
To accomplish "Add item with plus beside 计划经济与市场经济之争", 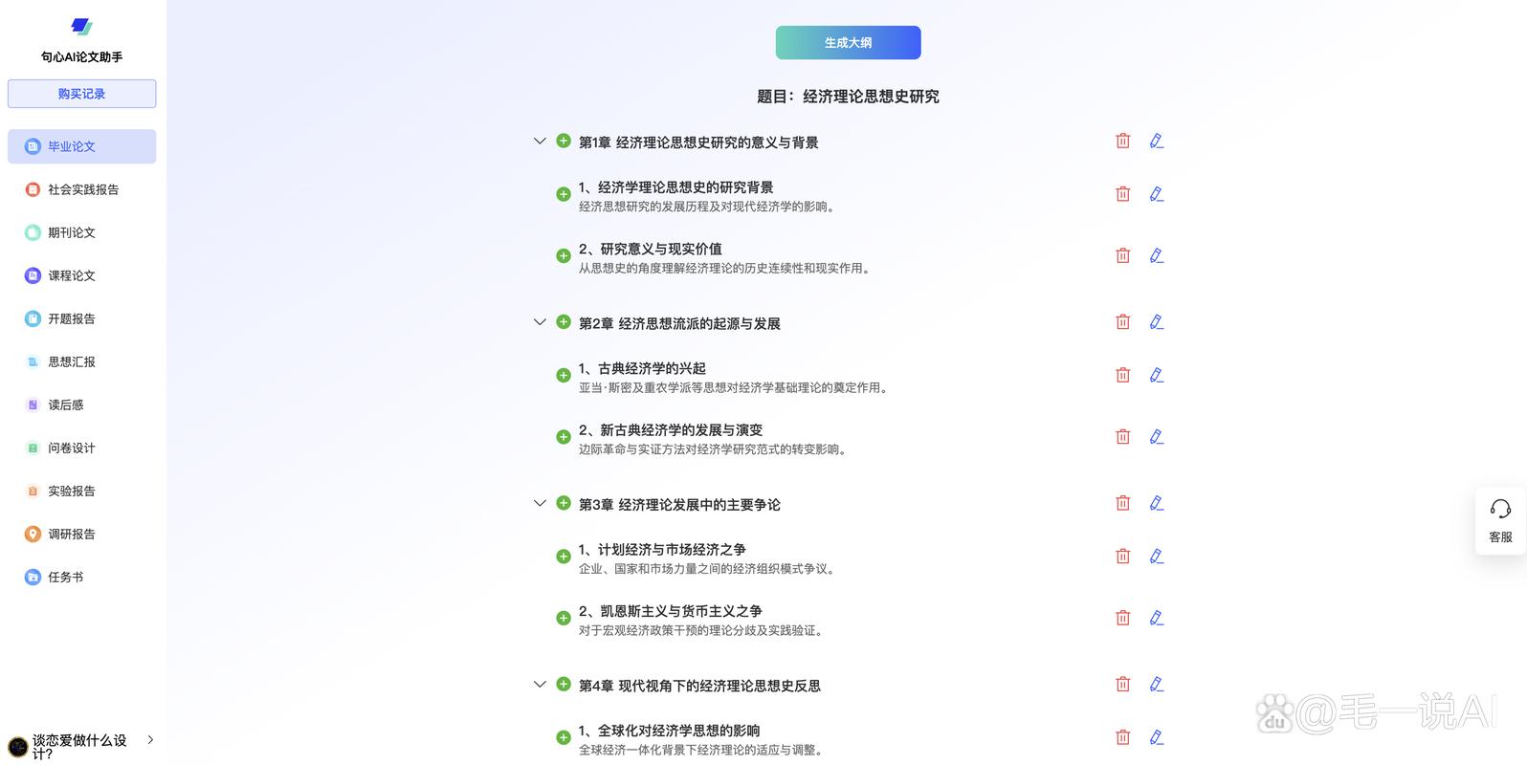I will 564,557.
